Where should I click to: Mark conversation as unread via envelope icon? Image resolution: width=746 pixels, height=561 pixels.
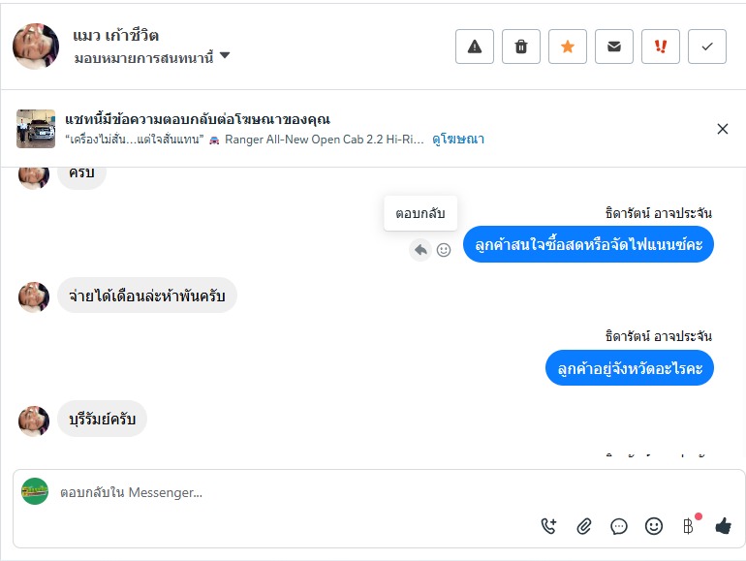pos(614,47)
